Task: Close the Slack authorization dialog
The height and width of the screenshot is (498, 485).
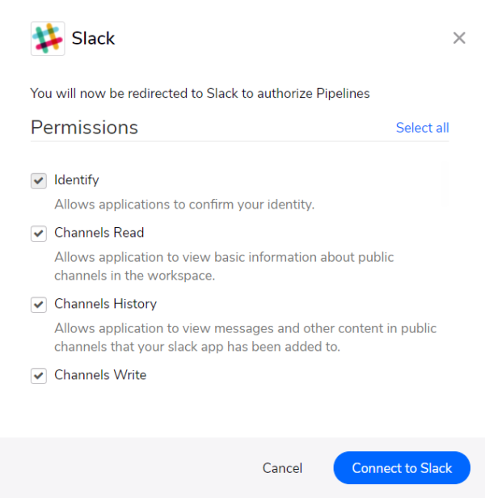Action: click(459, 38)
